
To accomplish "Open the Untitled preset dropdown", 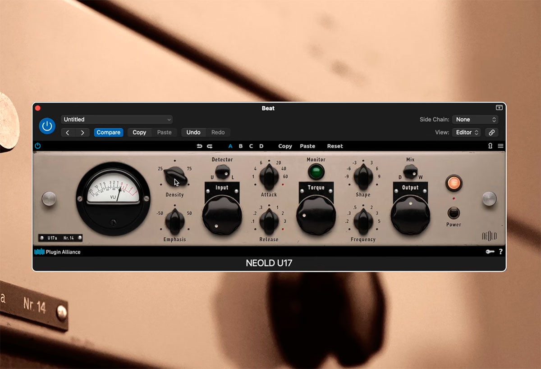I will point(117,120).
